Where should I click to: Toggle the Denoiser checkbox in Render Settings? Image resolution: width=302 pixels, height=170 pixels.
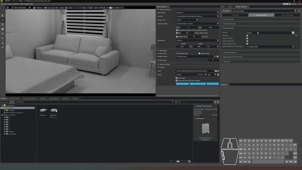coord(247,36)
